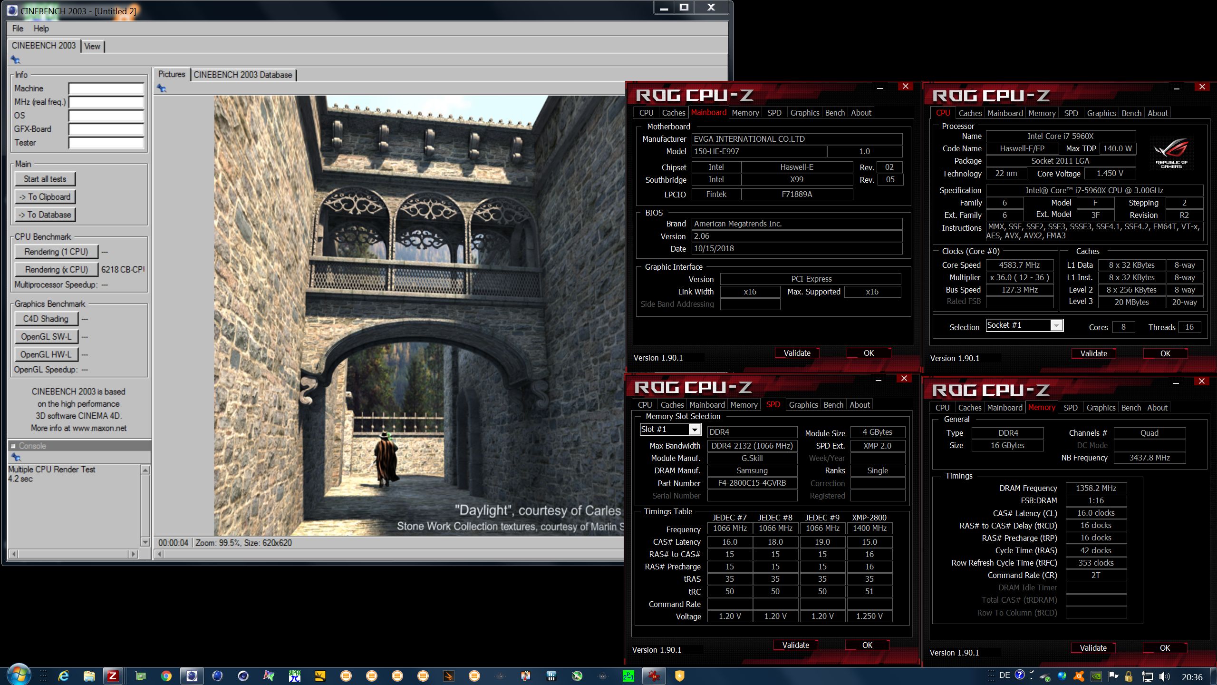Viewport: 1217px width, 685px height.
Task: Click the GFX-Board input field
Action: 106,129
